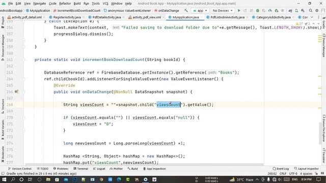Image resolution: width=326 pixels, height=183 pixels.
Task: Toggle read-only lock icon in status bar
Action: pos(316,173)
